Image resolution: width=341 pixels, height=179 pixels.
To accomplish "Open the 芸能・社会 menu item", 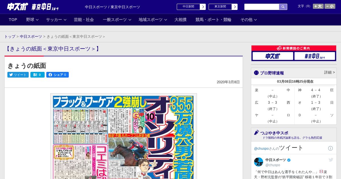I will pos(84,20).
